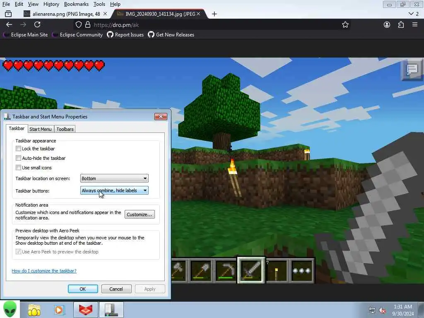Screen dimensions: 424x318
Task: Open the File menu
Action: (x=6, y=4)
